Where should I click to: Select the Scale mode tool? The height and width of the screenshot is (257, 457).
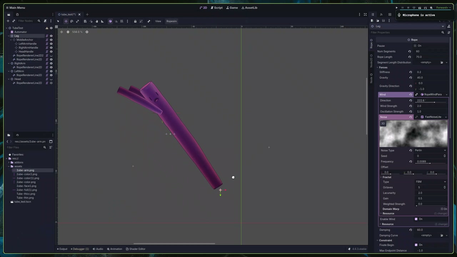[x=77, y=21]
